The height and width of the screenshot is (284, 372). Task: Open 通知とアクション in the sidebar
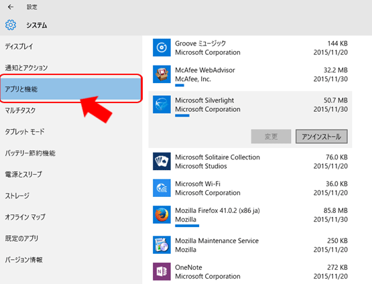71,68
